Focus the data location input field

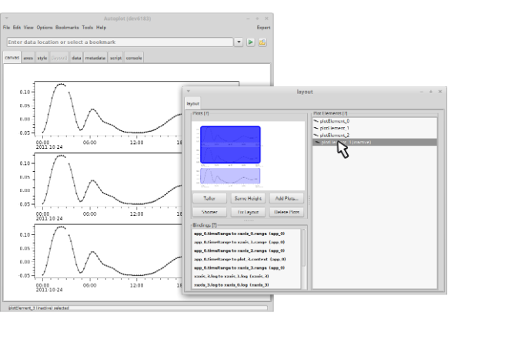click(x=120, y=42)
